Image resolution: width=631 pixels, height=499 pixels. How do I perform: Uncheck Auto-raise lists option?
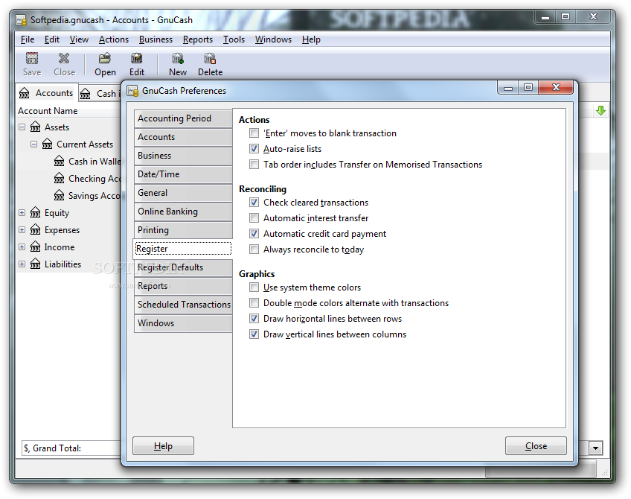pos(254,149)
